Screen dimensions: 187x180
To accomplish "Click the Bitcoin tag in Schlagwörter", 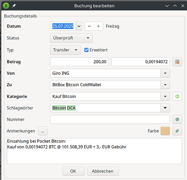I will (59, 108).
